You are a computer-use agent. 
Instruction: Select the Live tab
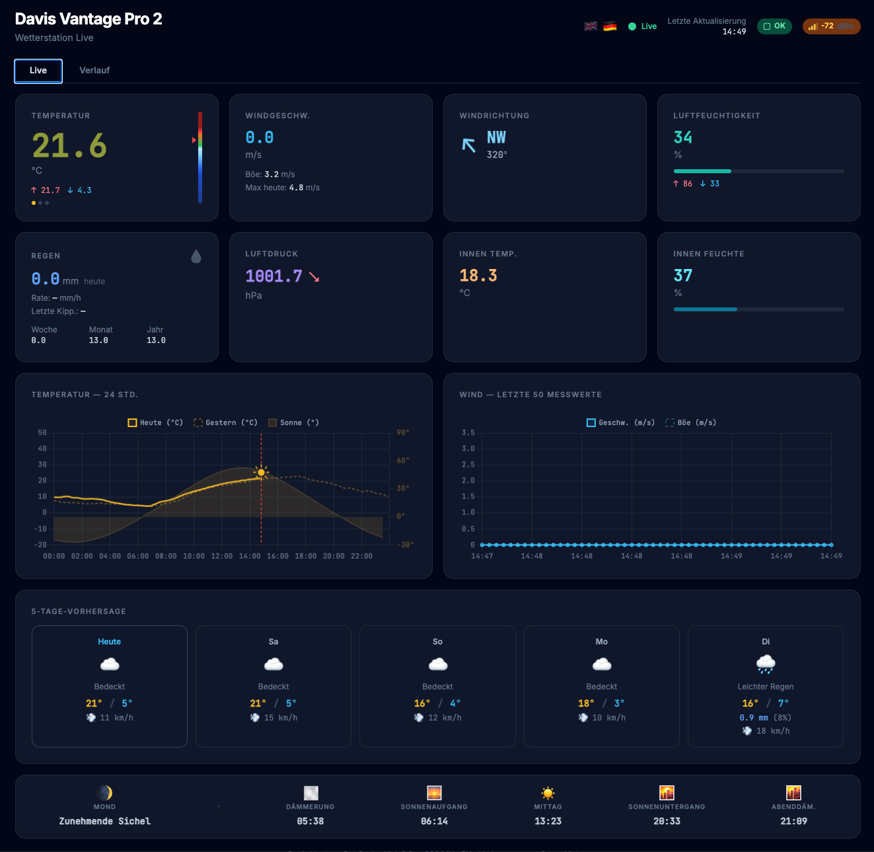pyautogui.click(x=38, y=71)
